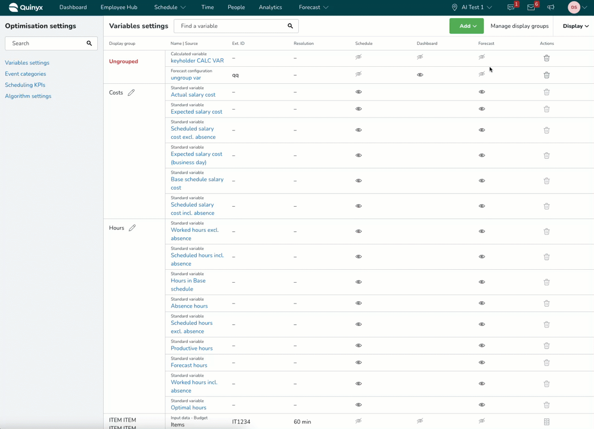Click trash icon for Productive hours

pos(546,346)
